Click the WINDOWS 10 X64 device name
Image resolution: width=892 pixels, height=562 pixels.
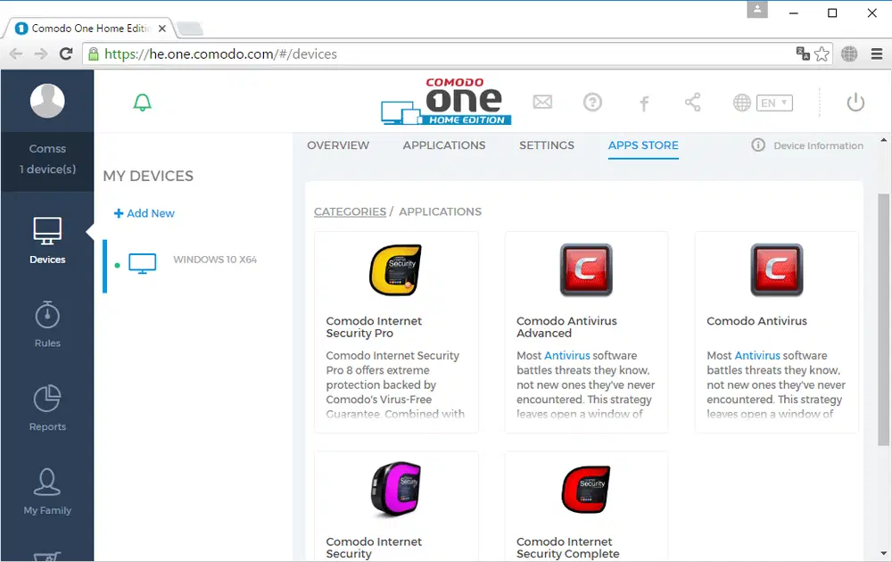pos(215,260)
